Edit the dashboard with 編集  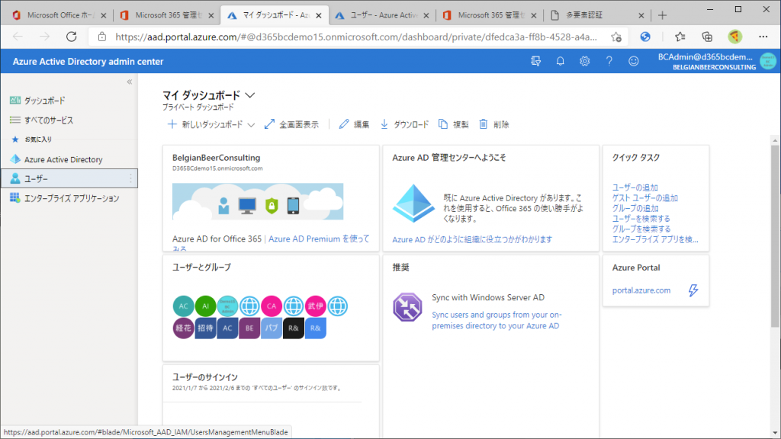coord(354,124)
